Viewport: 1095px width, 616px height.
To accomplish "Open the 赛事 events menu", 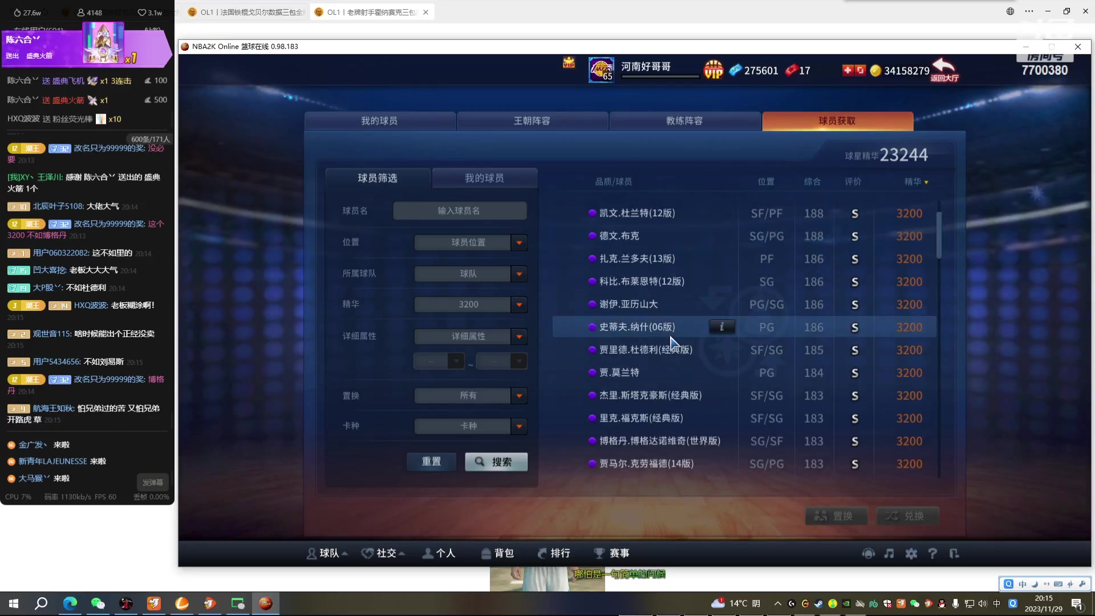I will (611, 553).
